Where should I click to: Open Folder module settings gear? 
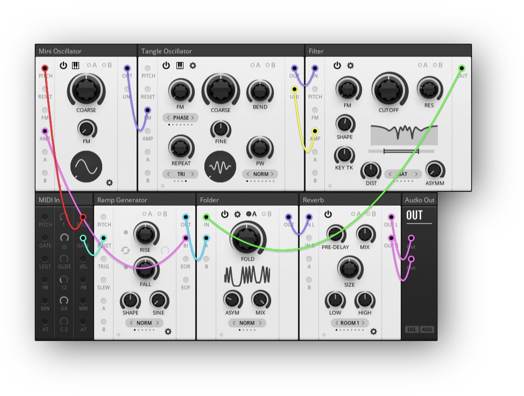pos(237,214)
